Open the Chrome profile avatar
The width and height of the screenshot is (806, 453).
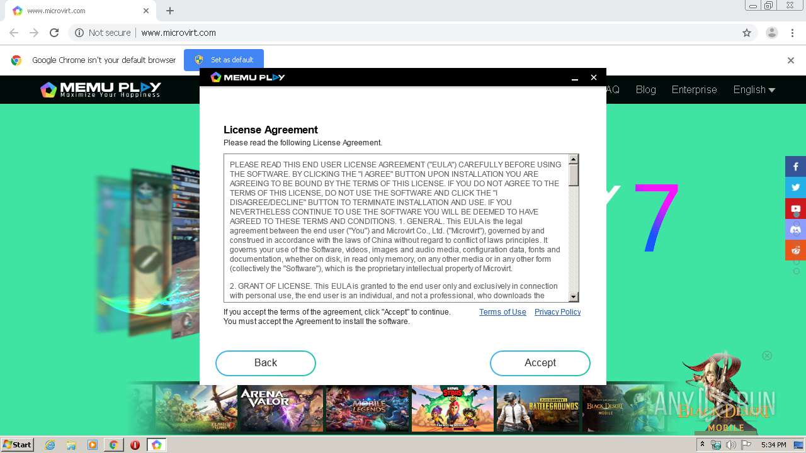pos(771,33)
